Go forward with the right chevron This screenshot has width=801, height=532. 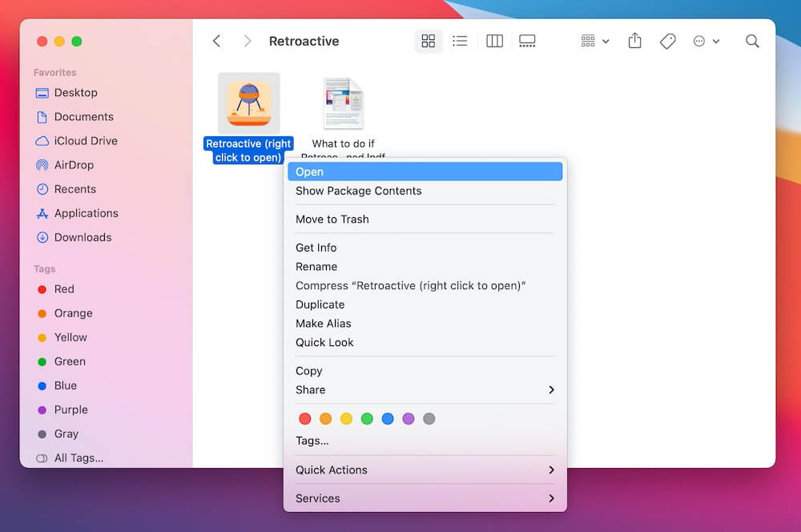[248, 41]
